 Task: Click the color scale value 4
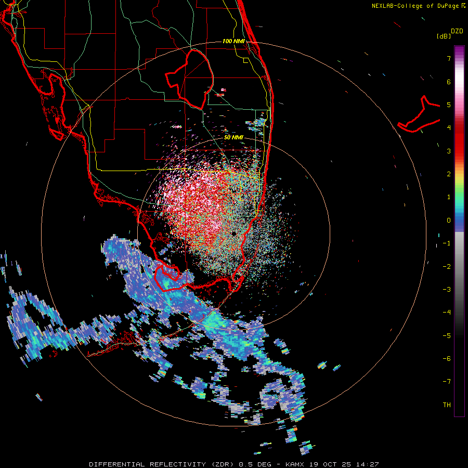(449, 128)
